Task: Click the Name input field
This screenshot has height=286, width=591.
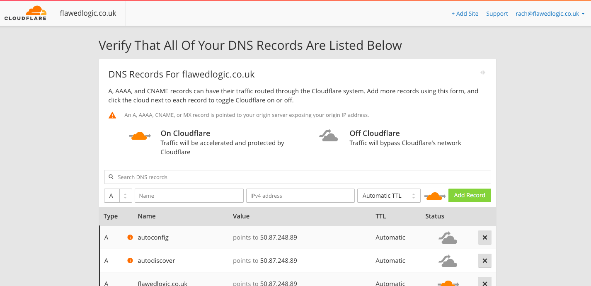Action: 189,196
